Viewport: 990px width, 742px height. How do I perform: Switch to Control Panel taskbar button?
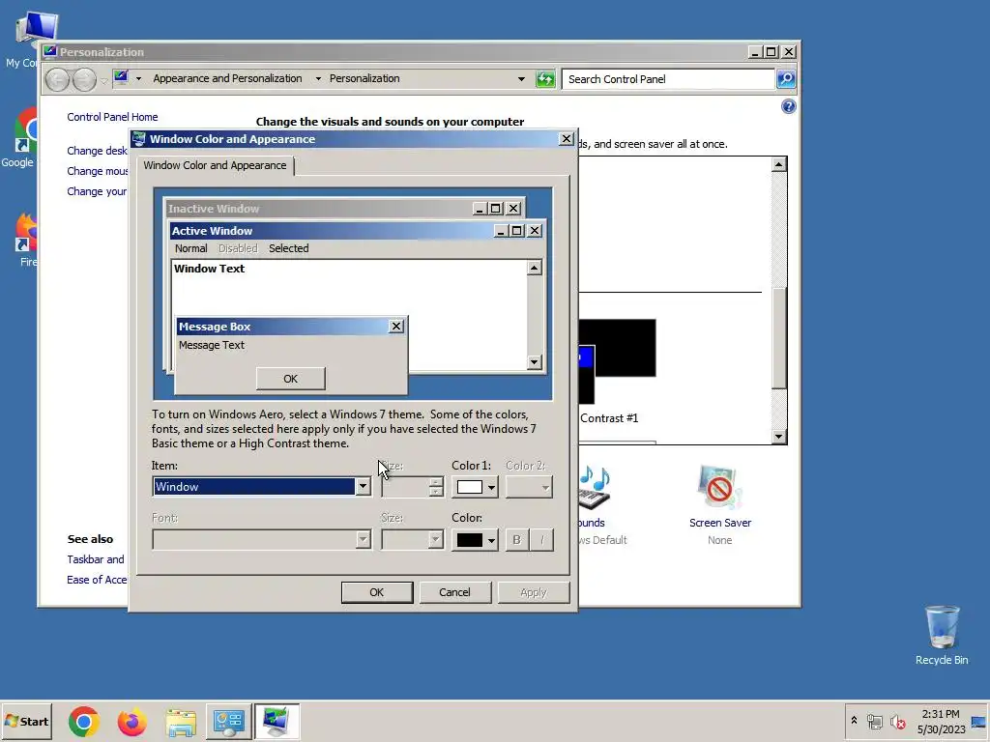(x=228, y=722)
